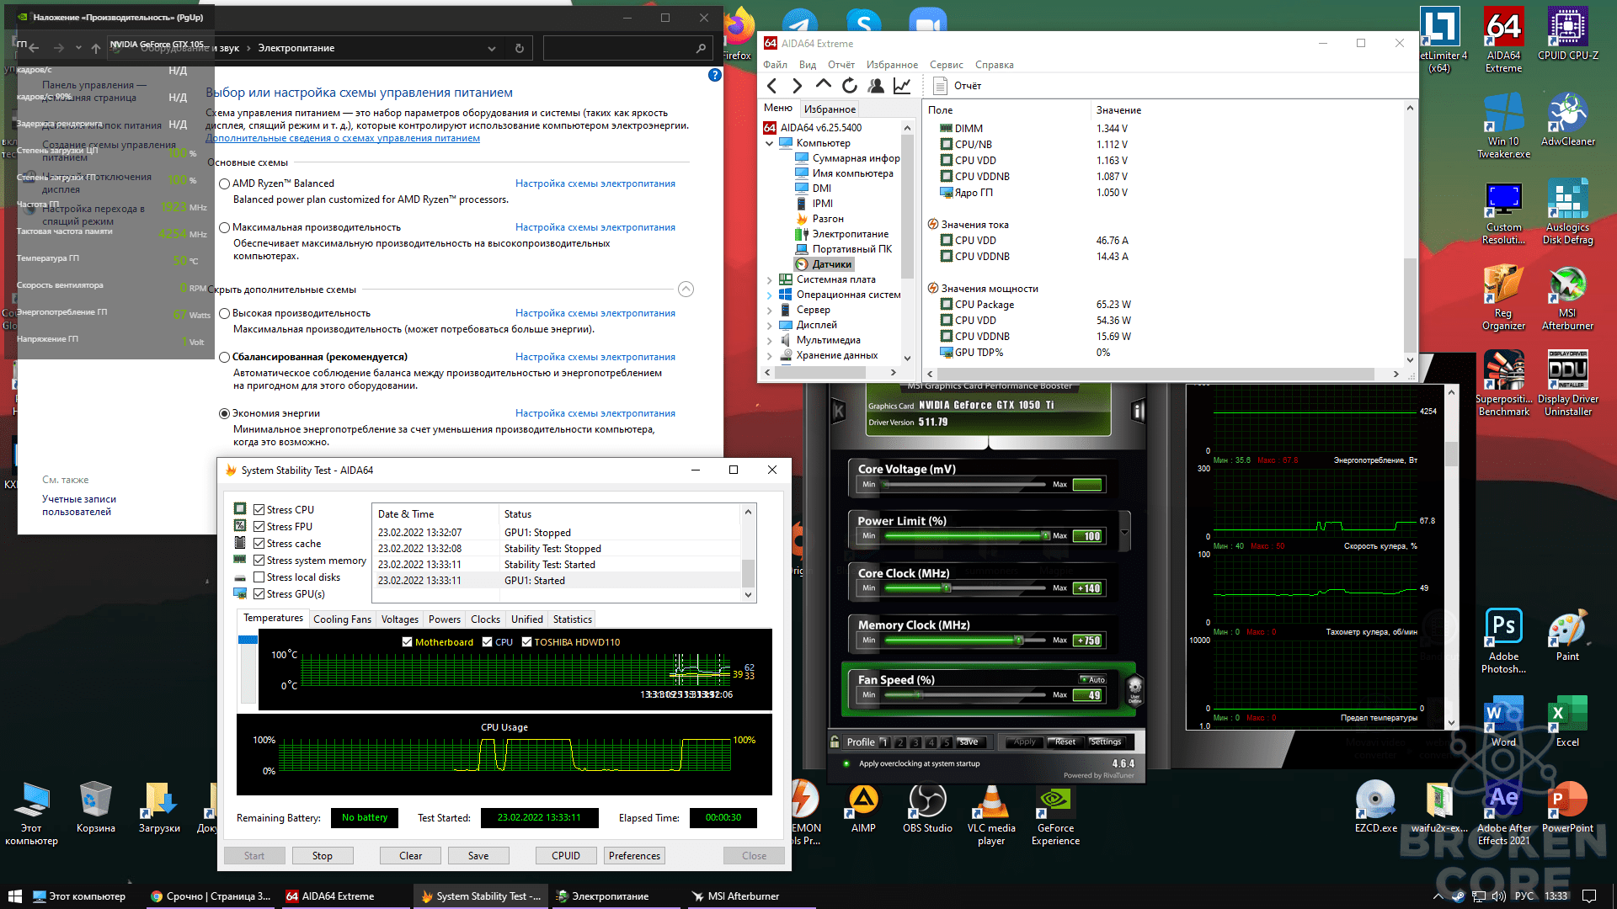Viewport: 1617px width, 909px height.
Task: Open Display Driver Uninstaller desktop icon
Action: click(1567, 383)
